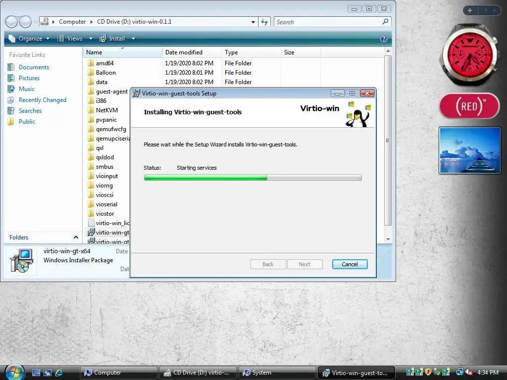Screen dimensions: 507x380
Task: Click the slideshow picture gadget
Action: pos(469,150)
